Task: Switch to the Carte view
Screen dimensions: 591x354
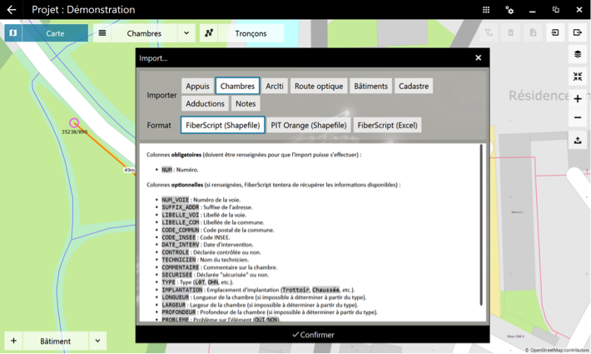Action: tap(55, 33)
